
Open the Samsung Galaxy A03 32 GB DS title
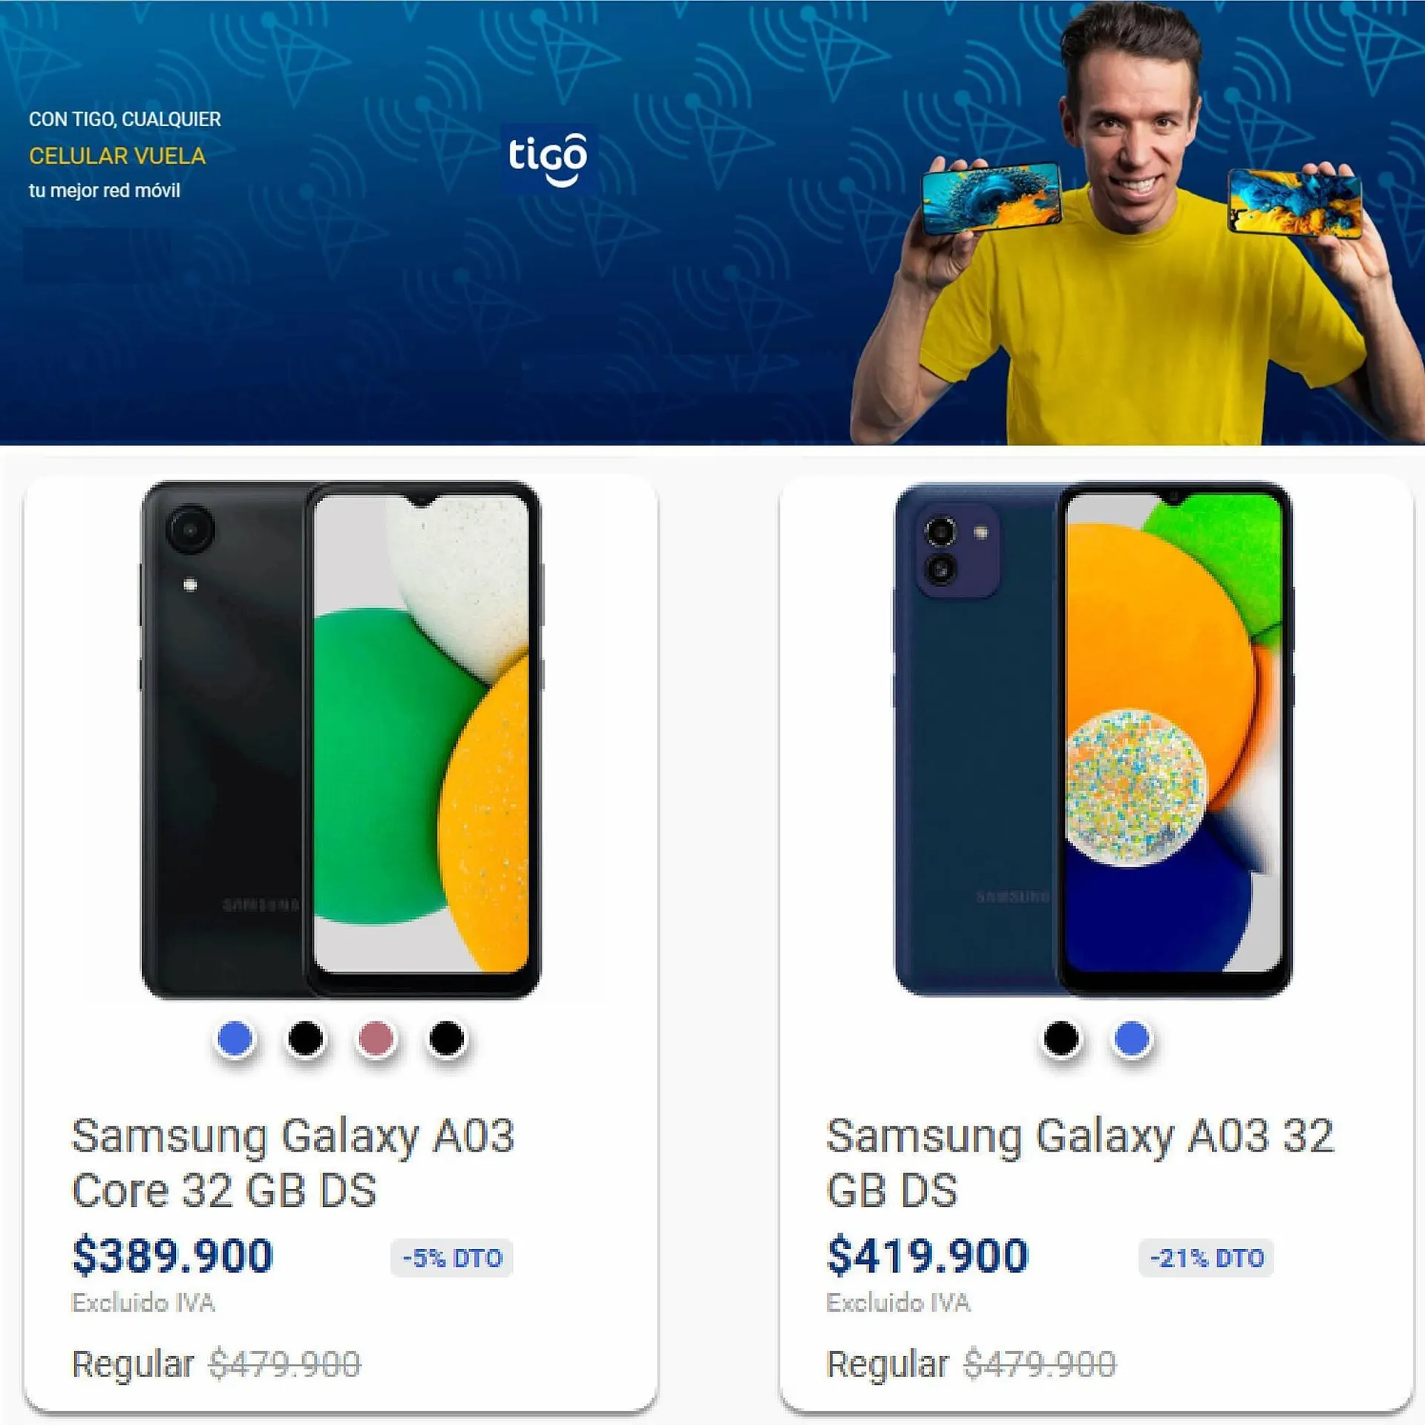coord(1080,1162)
